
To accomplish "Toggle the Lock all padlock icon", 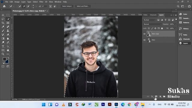I will [162, 28].
